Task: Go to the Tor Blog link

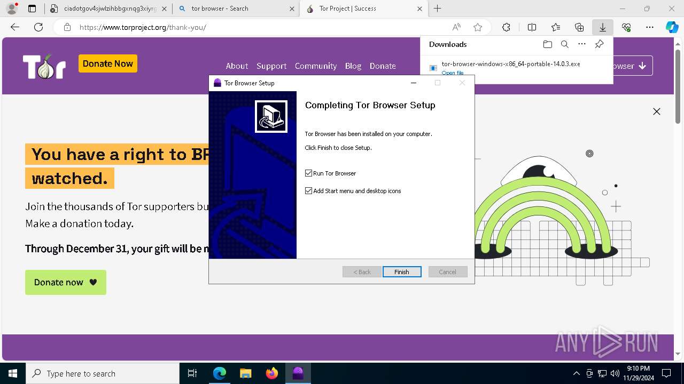Action: tap(353, 66)
